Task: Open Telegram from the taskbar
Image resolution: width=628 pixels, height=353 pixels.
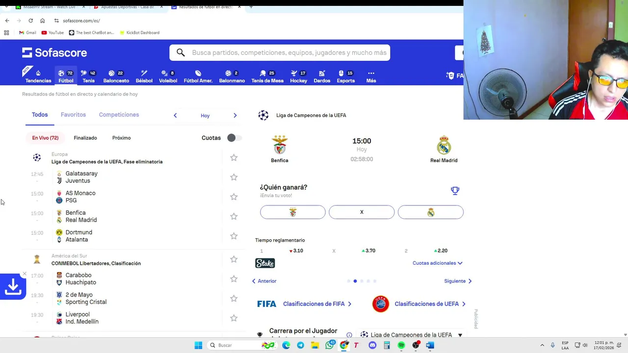Action: pos(300,345)
